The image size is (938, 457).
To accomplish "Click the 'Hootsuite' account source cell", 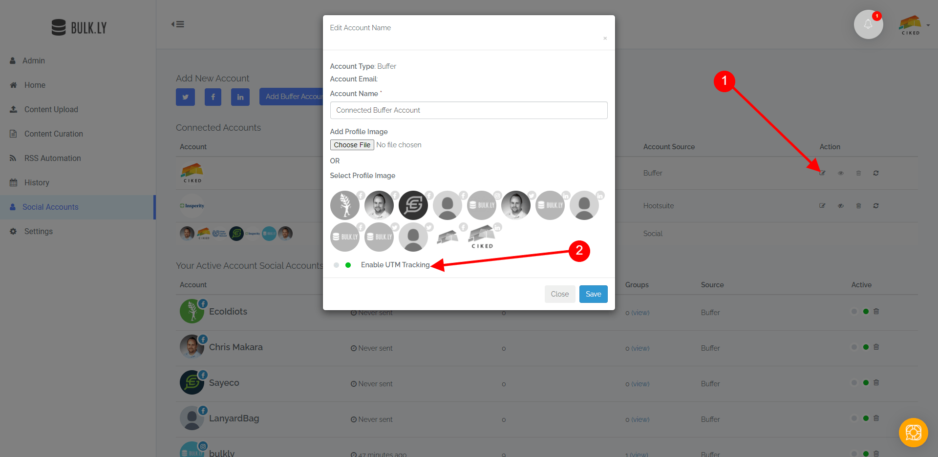I will [658, 206].
